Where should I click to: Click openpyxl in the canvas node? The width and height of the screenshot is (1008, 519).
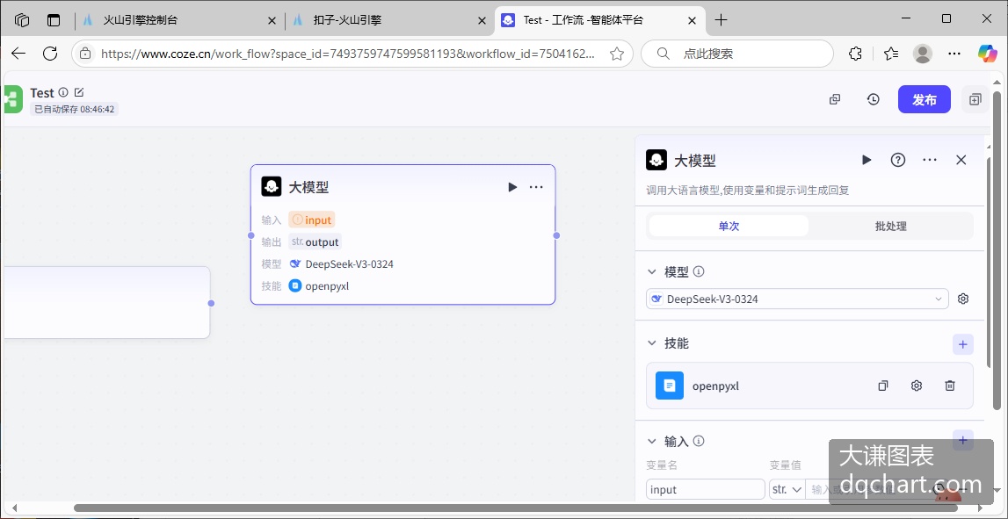click(327, 285)
